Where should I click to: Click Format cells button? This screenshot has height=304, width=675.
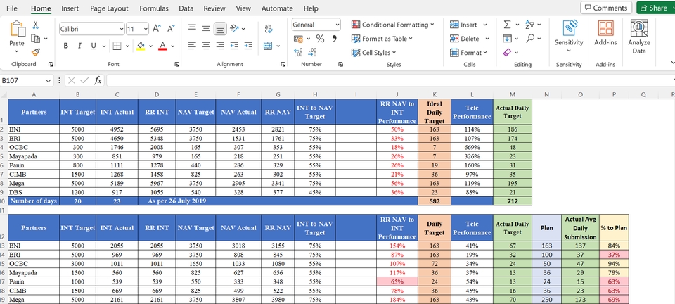point(468,53)
